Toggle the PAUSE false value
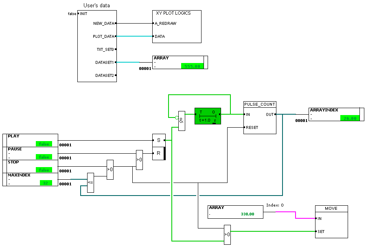Viewport: 368px width, 248px height. pyautogui.click(x=43, y=157)
